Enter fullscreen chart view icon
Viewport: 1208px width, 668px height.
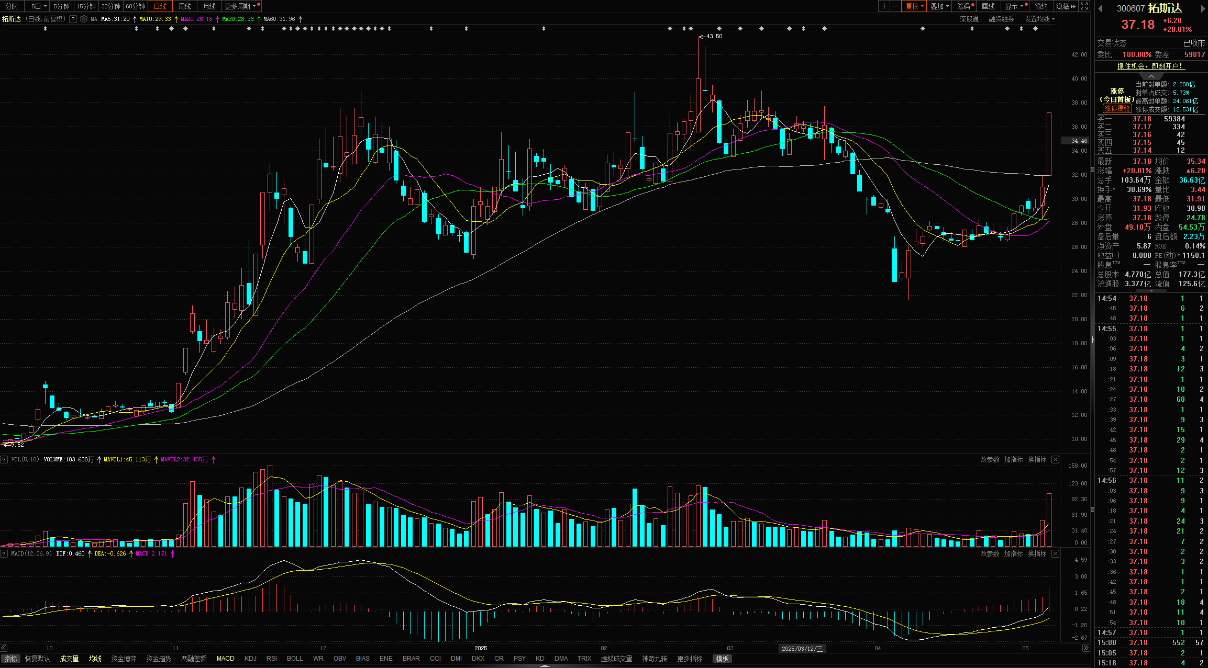[1084, 6]
